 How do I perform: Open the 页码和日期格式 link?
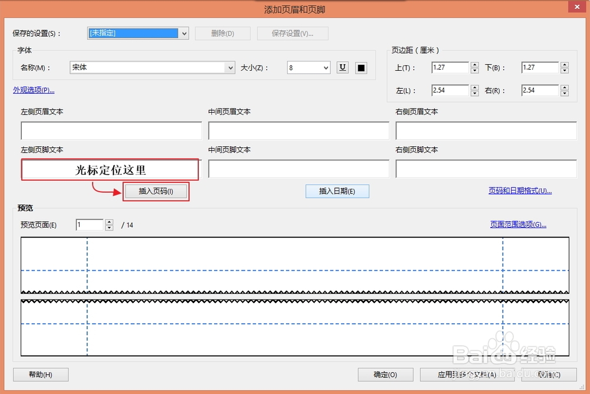click(517, 191)
